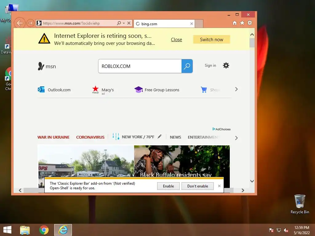The width and height of the screenshot is (315, 236).
Task: Click the browser Forward arrow button
Action: pos(30,23)
